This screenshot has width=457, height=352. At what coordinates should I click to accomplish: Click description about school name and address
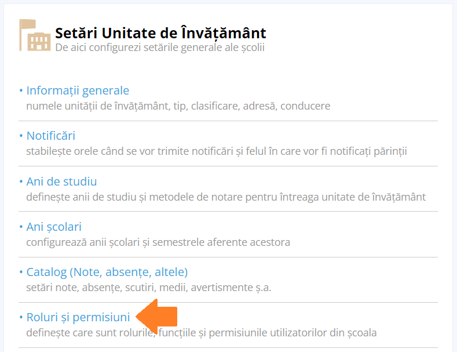[178, 106]
